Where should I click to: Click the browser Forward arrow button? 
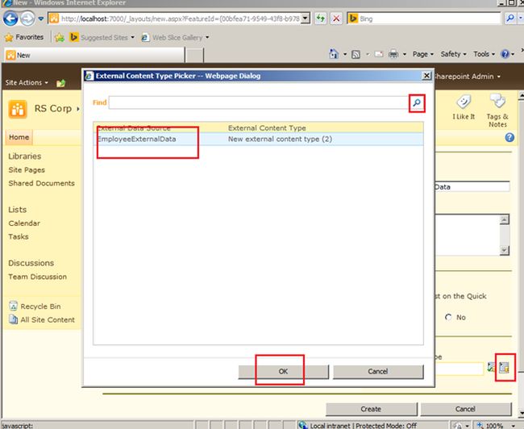point(27,19)
